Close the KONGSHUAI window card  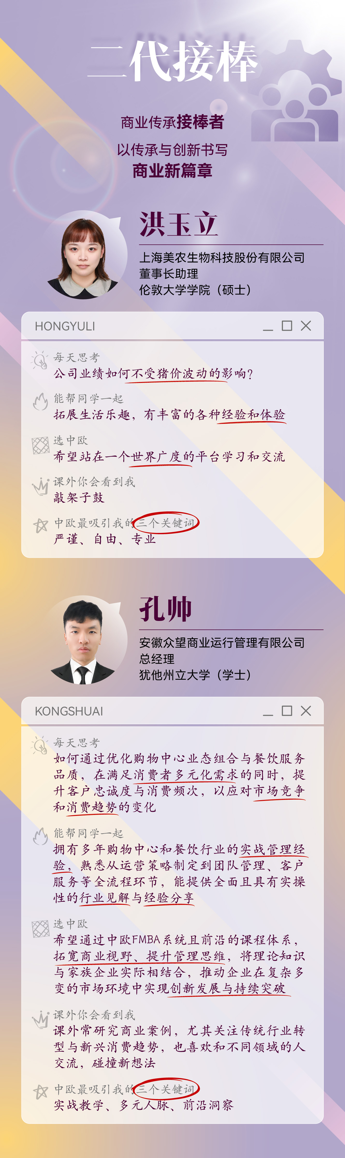[306, 710]
